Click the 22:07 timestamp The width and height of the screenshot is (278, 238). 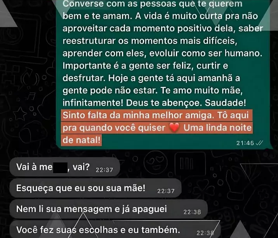coord(104,170)
